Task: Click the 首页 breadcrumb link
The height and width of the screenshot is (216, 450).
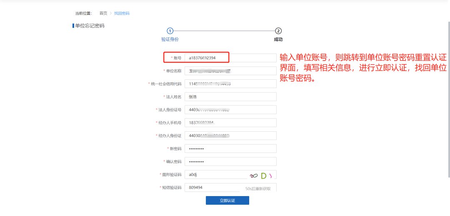Action: (x=103, y=13)
